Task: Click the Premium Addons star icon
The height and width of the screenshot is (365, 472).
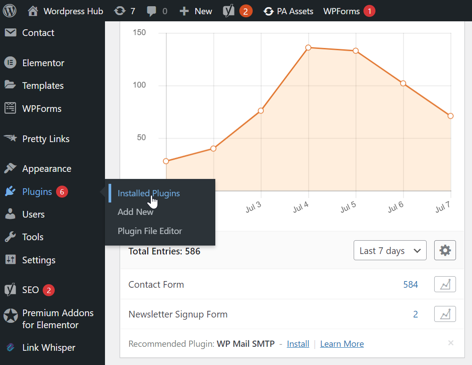Action: (11, 316)
